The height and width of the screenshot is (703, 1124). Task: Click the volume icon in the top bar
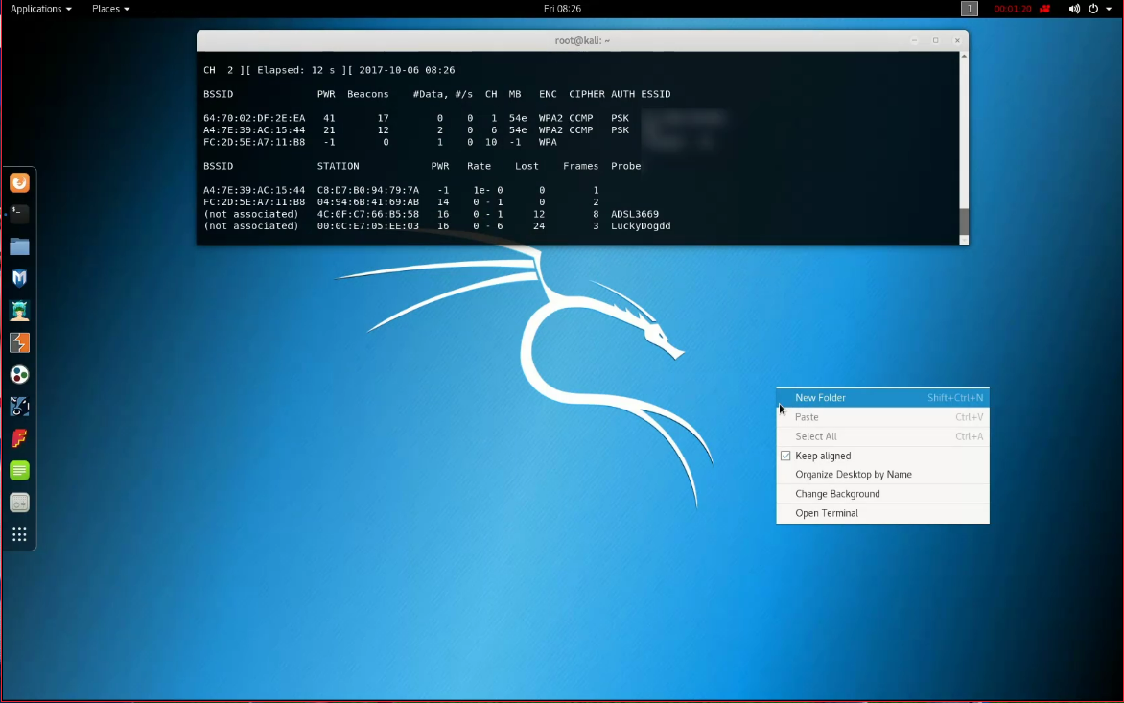pos(1074,9)
